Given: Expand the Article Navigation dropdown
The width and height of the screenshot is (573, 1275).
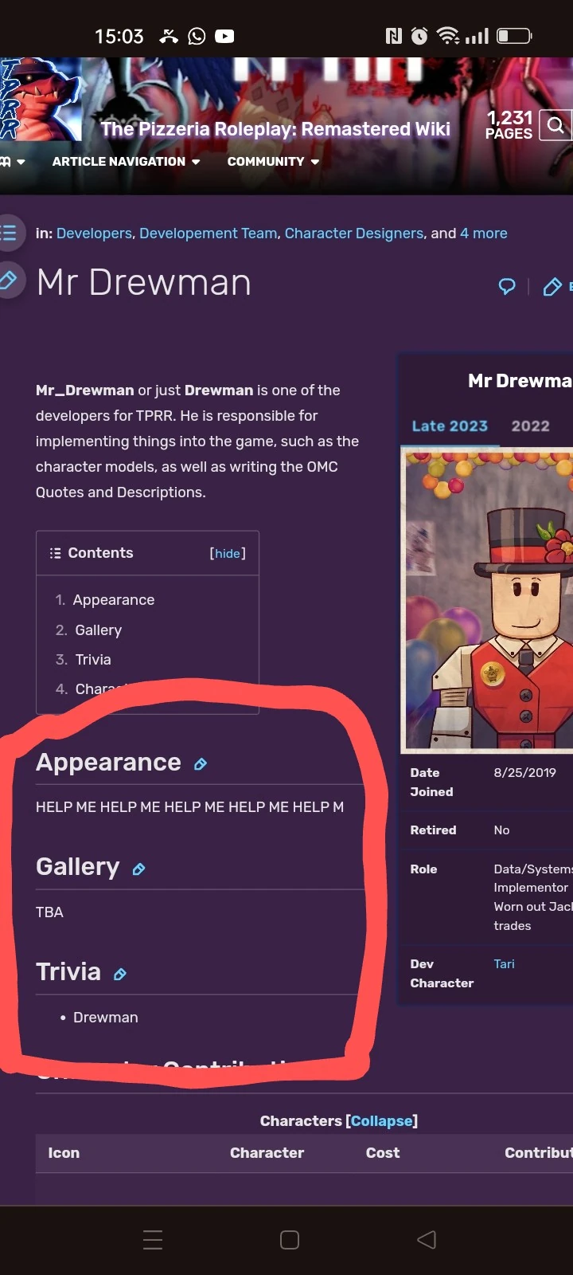Looking at the screenshot, I should pos(126,162).
